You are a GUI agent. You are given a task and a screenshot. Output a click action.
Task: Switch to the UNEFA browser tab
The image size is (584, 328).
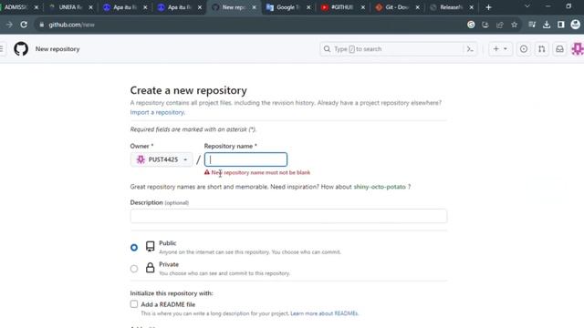(x=70, y=7)
